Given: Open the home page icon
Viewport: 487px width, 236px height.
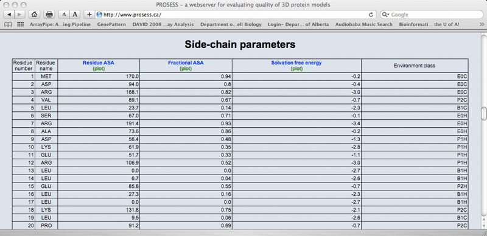Looking at the screenshot, I should coord(35,14).
